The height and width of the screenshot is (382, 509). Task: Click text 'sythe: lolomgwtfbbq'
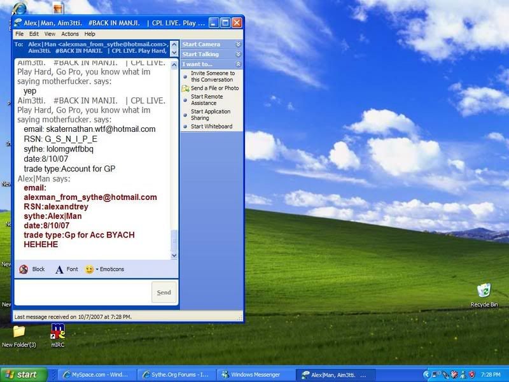59,149
